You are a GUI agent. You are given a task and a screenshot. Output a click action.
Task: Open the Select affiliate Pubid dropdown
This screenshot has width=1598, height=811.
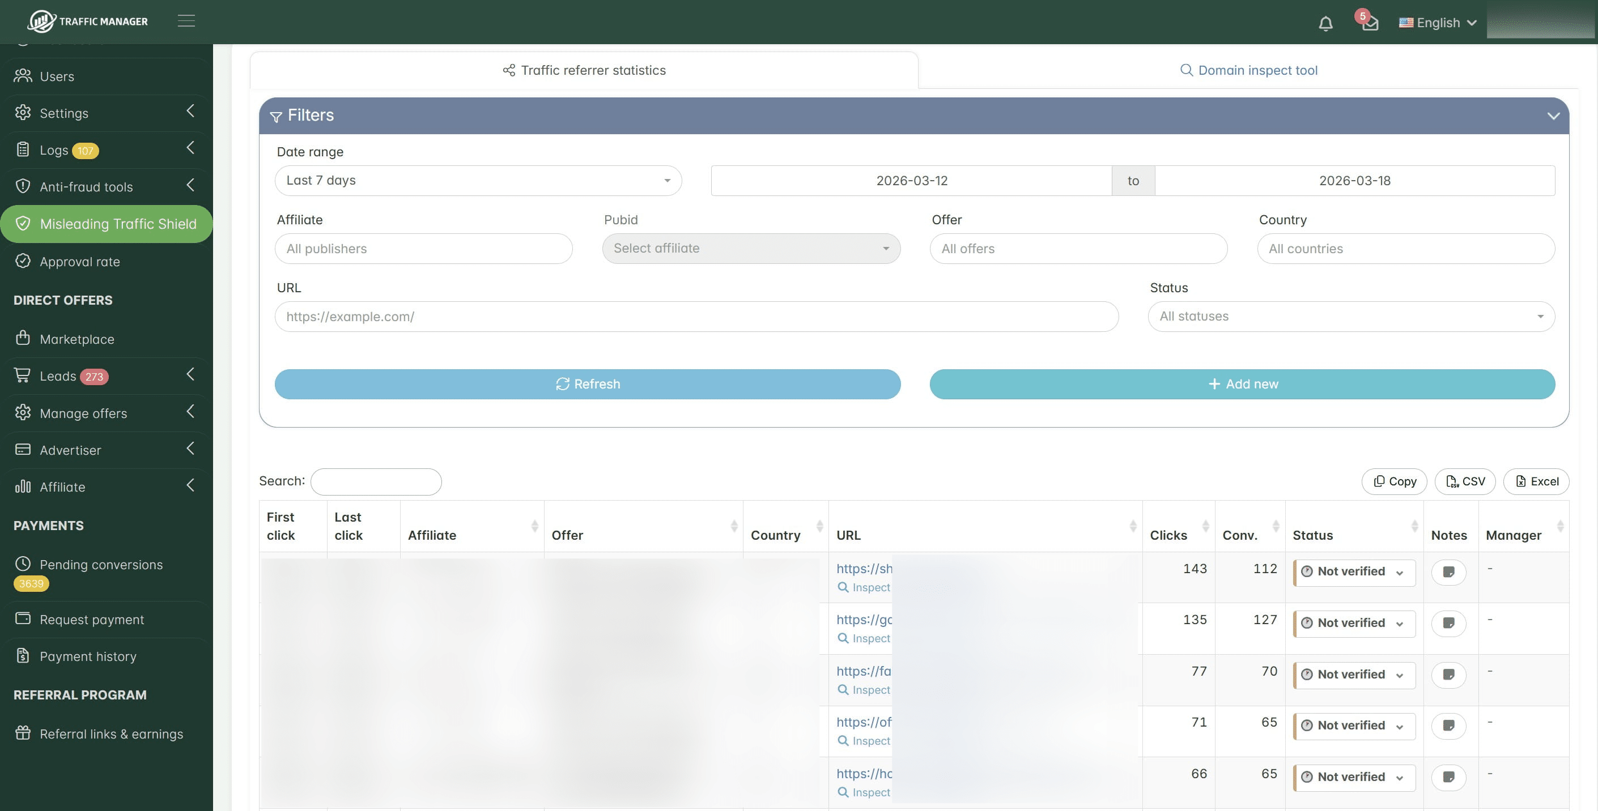tap(751, 249)
